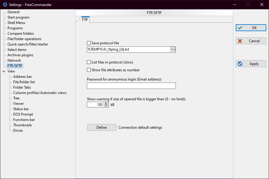Decrease file size warning value
269x179 pixels.
click(106, 106)
